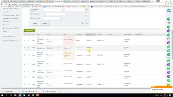173x97 pixels.
Task: Open Windows Start menu
Action: (x=2, y=95)
